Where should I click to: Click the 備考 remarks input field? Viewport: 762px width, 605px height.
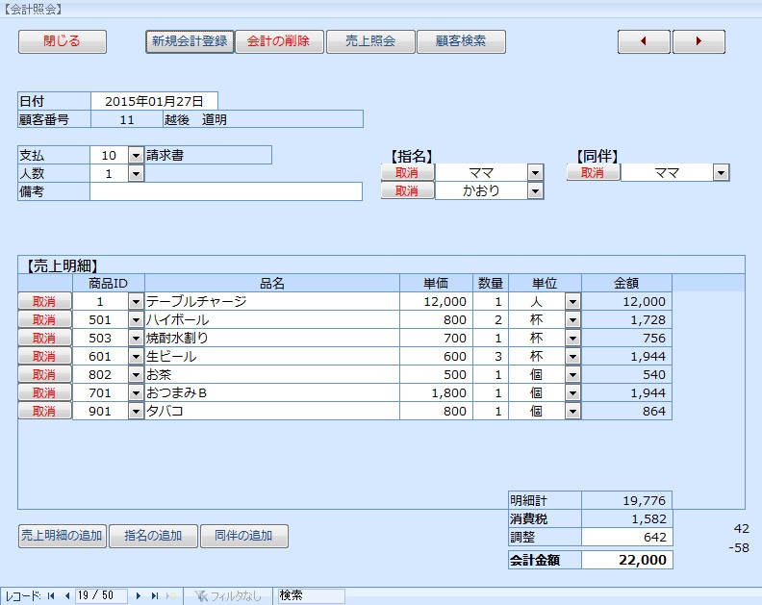coord(226,191)
